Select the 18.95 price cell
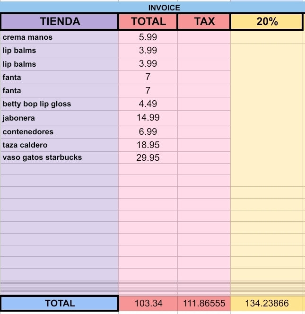Screen dimensions: 305x314 pos(148,145)
